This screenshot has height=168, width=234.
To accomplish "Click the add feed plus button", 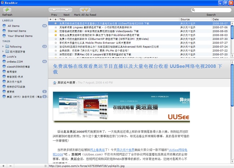I will point(3,166).
